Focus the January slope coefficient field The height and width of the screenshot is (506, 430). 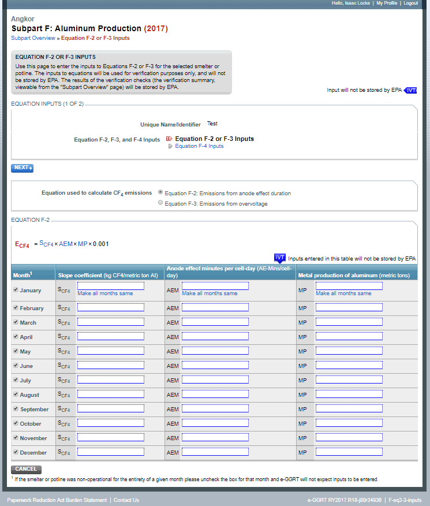pyautogui.click(x=111, y=286)
